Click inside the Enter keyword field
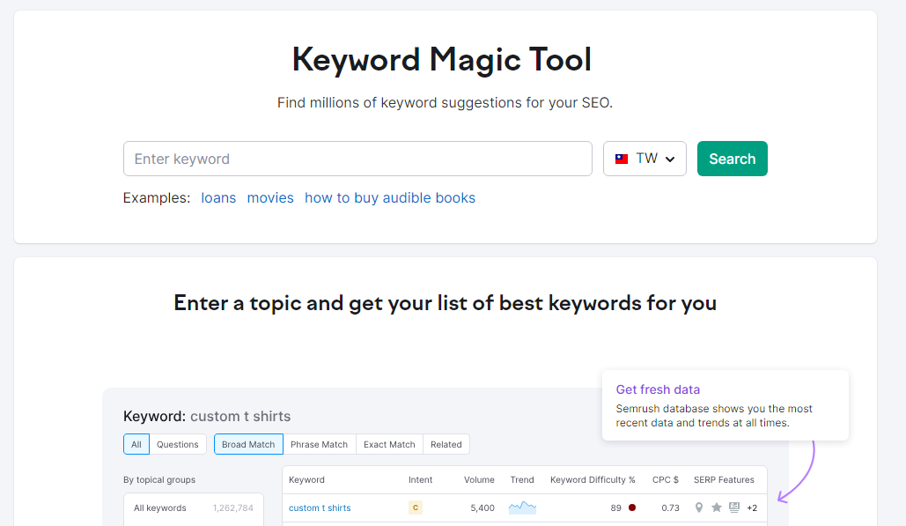The image size is (906, 526). tap(357, 159)
